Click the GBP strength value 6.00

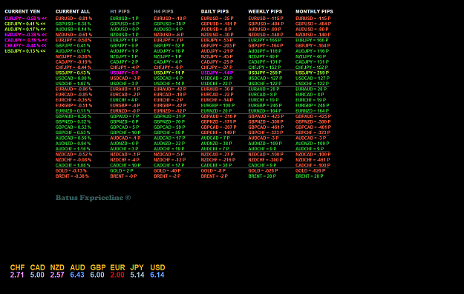tap(97, 275)
